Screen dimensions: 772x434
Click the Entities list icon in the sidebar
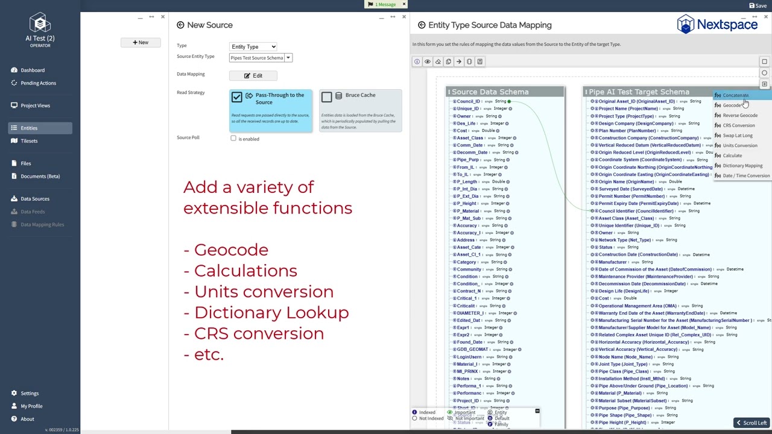pyautogui.click(x=14, y=128)
